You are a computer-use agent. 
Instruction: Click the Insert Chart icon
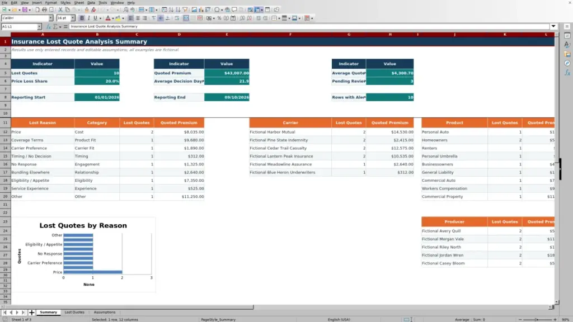coord(201,10)
